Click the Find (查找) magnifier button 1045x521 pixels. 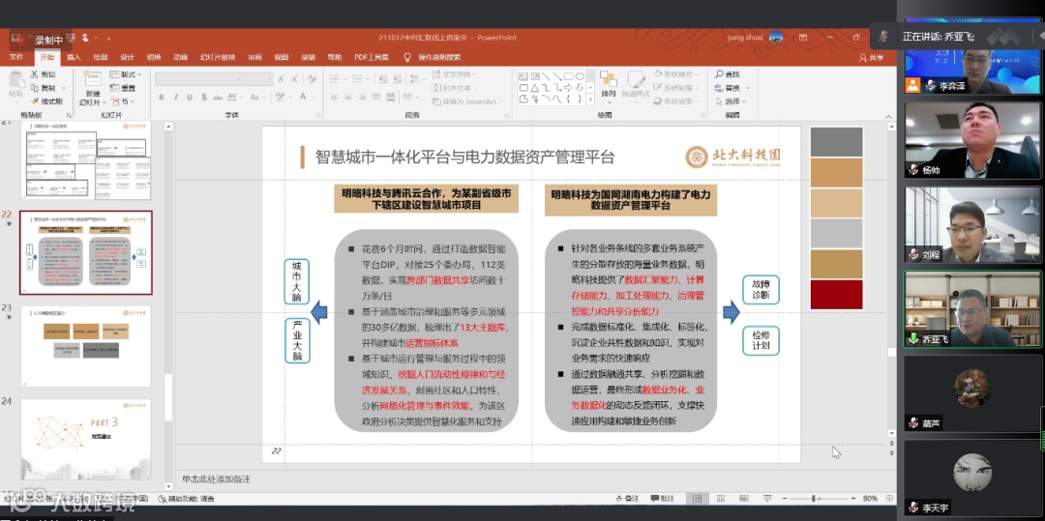(x=728, y=74)
